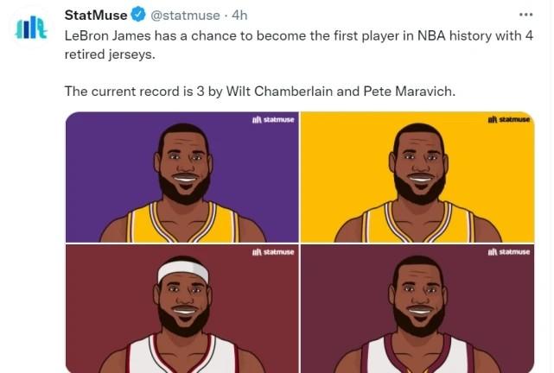Open the purple background LeBron image

[x=181, y=177]
